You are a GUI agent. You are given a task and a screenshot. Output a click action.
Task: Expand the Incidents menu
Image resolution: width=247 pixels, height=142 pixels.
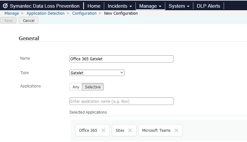click(120, 6)
